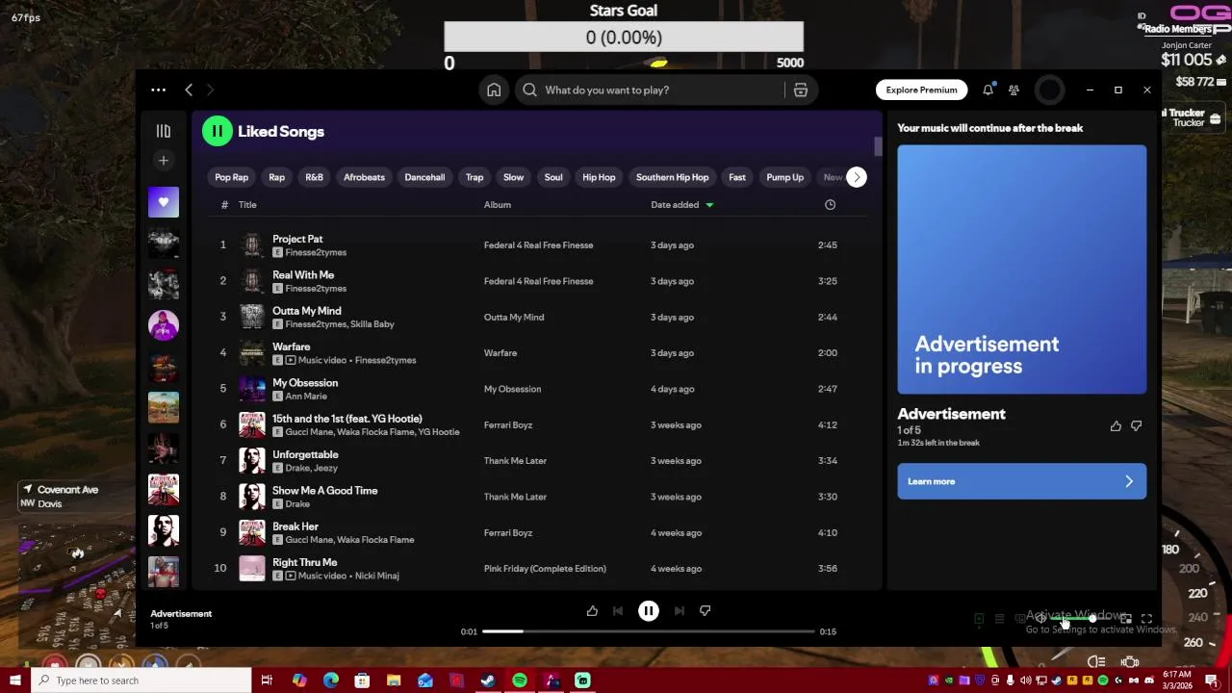Pause Liked Songs with green button
1232x693 pixels.
tap(218, 132)
